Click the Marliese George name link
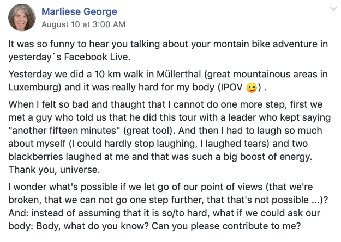The height and width of the screenshot is (242, 341). click(x=79, y=11)
